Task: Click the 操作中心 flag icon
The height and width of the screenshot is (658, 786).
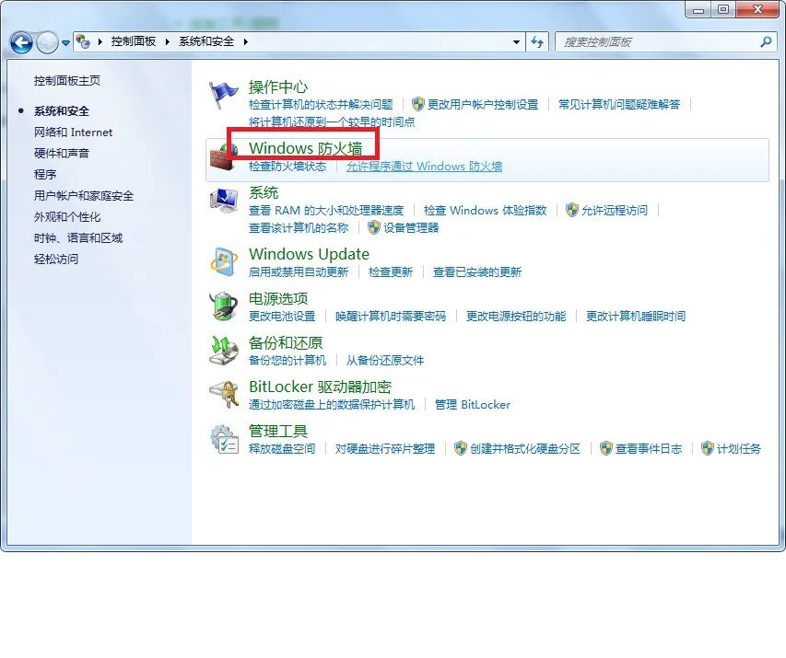Action: click(x=224, y=89)
